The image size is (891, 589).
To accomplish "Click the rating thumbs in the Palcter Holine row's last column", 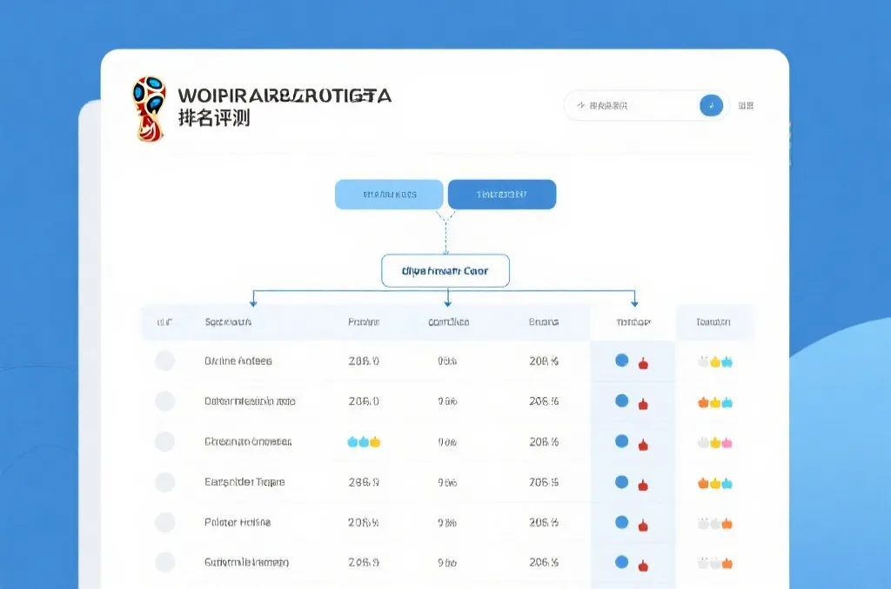I will 715,523.
